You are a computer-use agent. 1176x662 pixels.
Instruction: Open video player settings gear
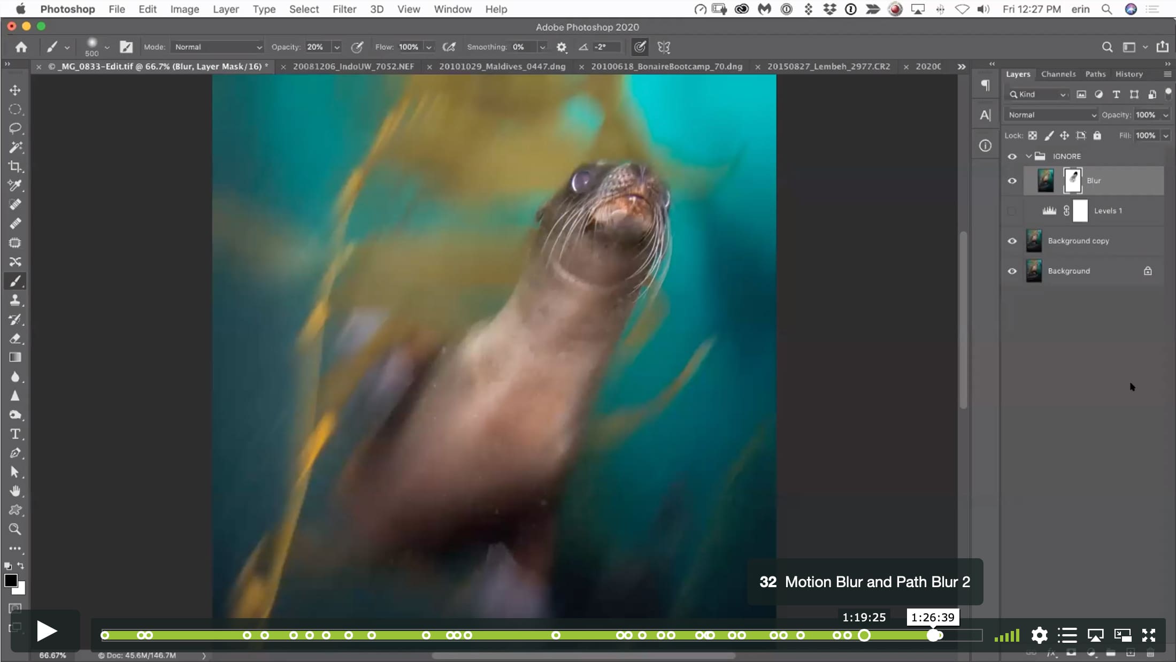[1039, 635]
